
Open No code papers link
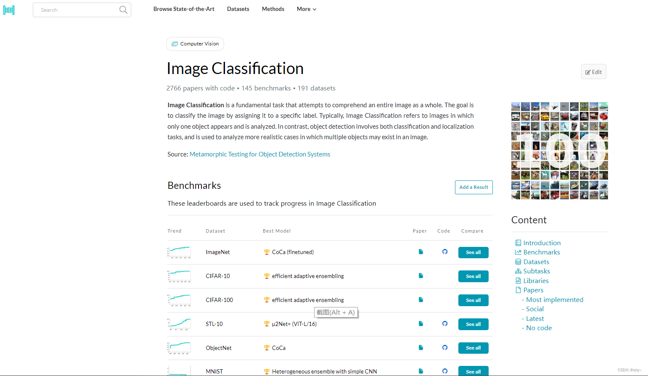click(x=539, y=328)
